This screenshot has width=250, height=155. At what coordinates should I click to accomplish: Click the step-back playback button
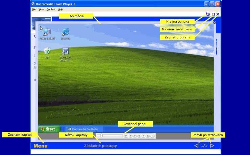131,136
